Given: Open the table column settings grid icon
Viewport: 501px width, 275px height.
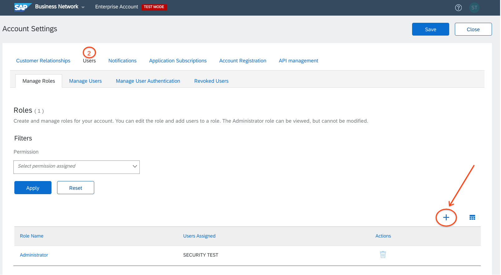Looking at the screenshot, I should 473,218.
